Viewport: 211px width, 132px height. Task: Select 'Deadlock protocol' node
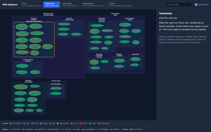[56, 88]
